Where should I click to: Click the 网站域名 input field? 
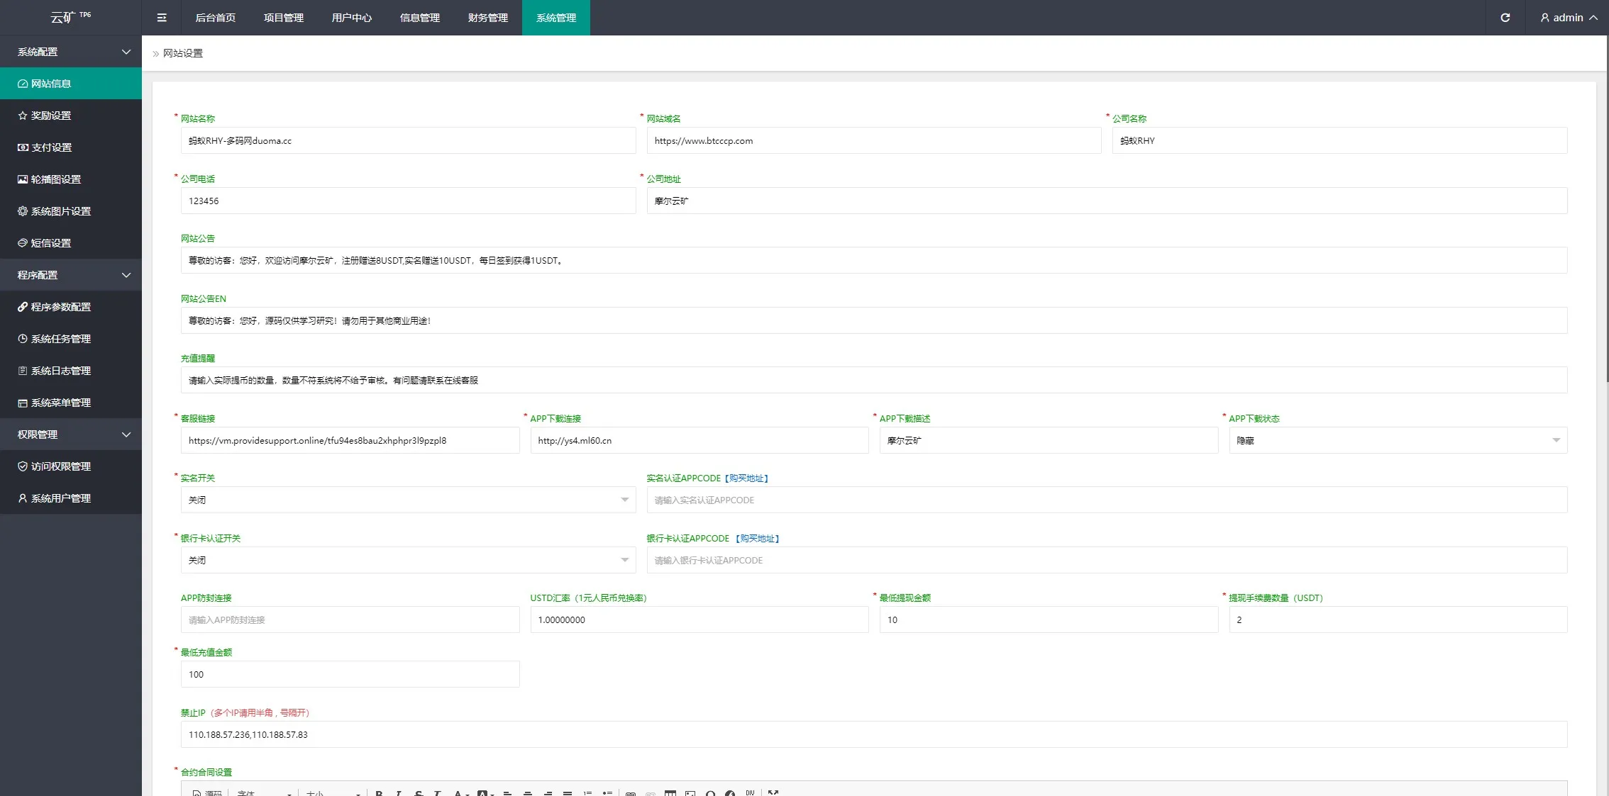(873, 140)
